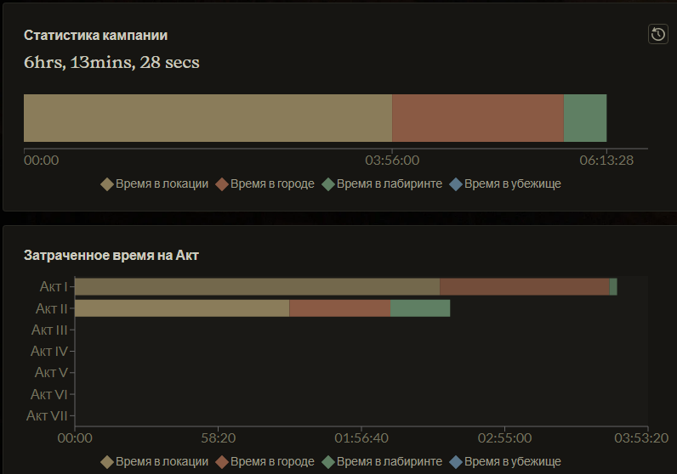The image size is (677, 474).
Task: Toggle 'Время в убежище' legend in act chart
Action: click(505, 462)
